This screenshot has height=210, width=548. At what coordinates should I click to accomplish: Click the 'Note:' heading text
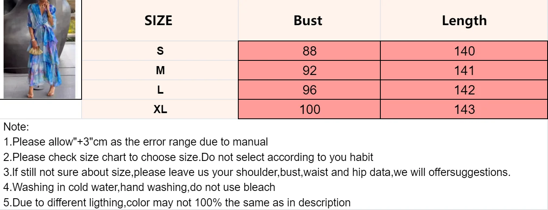(16, 127)
